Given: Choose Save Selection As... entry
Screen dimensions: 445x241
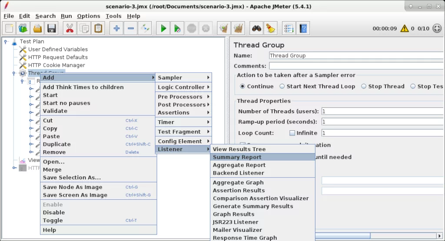Looking at the screenshot, I should pos(98,178).
